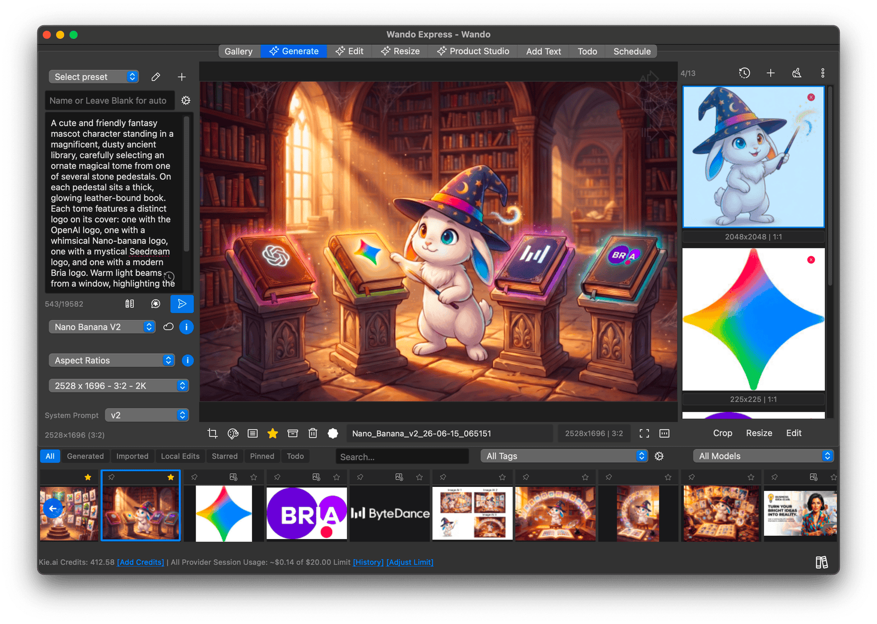877x624 pixels.
Task: Click the blue back arrow on thumbnail strip
Action: pos(53,508)
